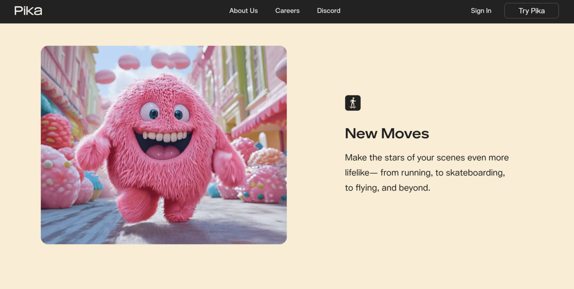Click Sign In
Viewport: 574px width, 289px height.
pyautogui.click(x=481, y=10)
